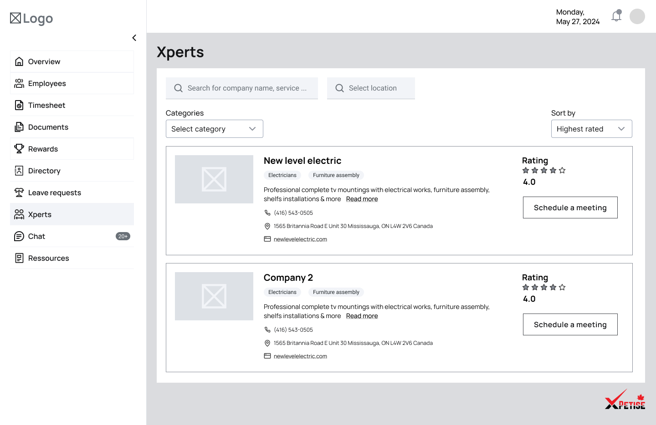Click the notification bell icon
Viewport: 656px width, 425px height.
[x=616, y=16]
